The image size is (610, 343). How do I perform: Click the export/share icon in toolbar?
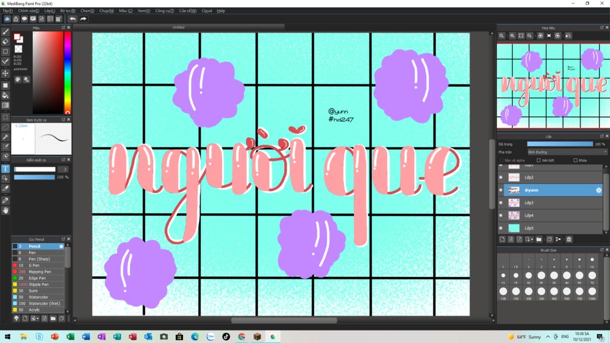[16, 18]
